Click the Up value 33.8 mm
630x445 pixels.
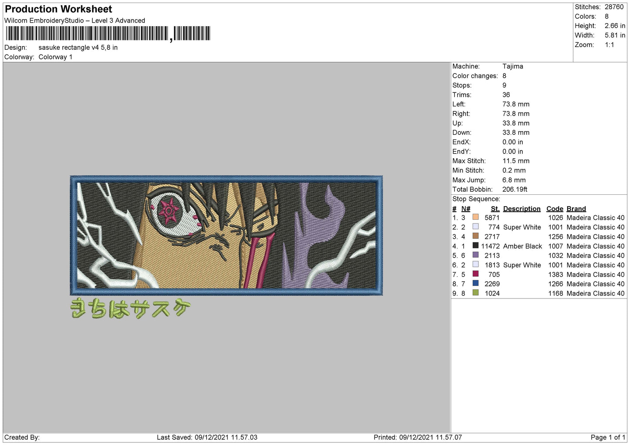click(x=516, y=123)
